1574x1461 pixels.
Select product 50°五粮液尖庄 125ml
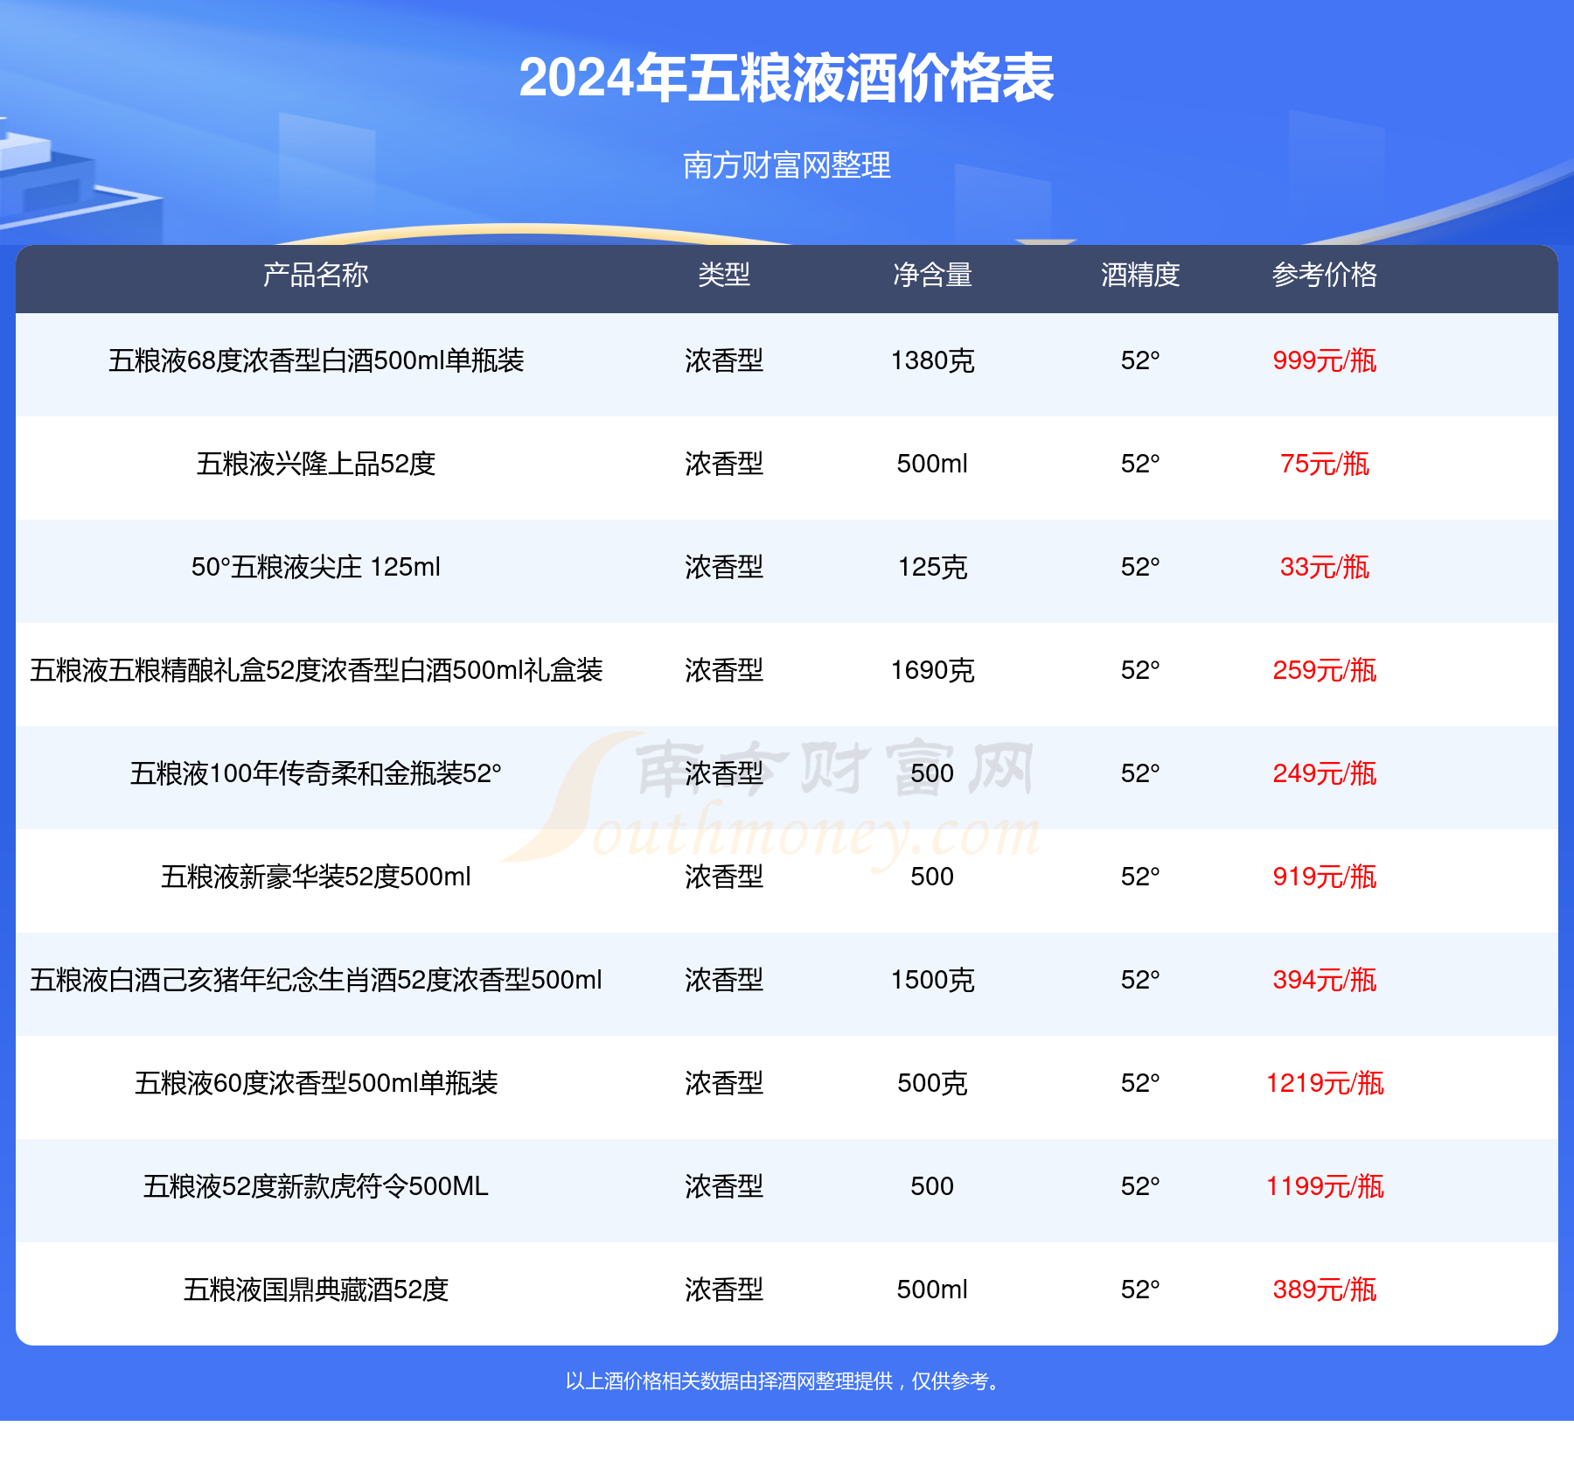pyautogui.click(x=316, y=567)
